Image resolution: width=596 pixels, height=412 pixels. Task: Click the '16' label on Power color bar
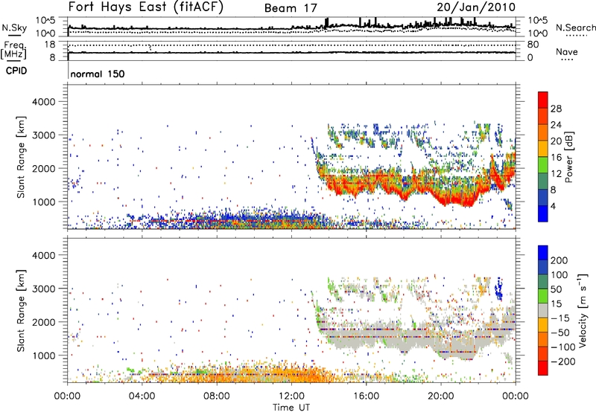[556, 158]
